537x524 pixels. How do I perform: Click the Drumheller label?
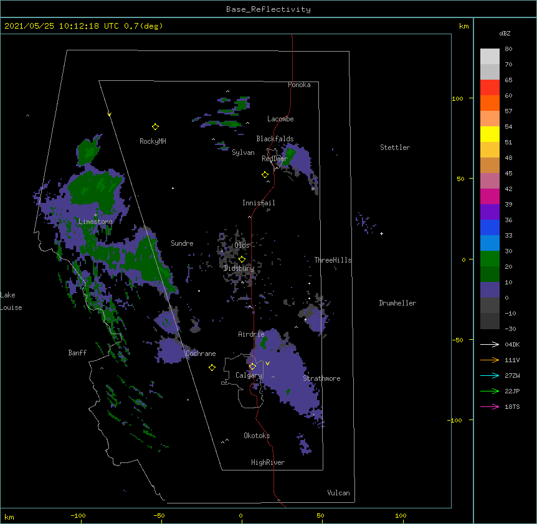[x=397, y=303]
